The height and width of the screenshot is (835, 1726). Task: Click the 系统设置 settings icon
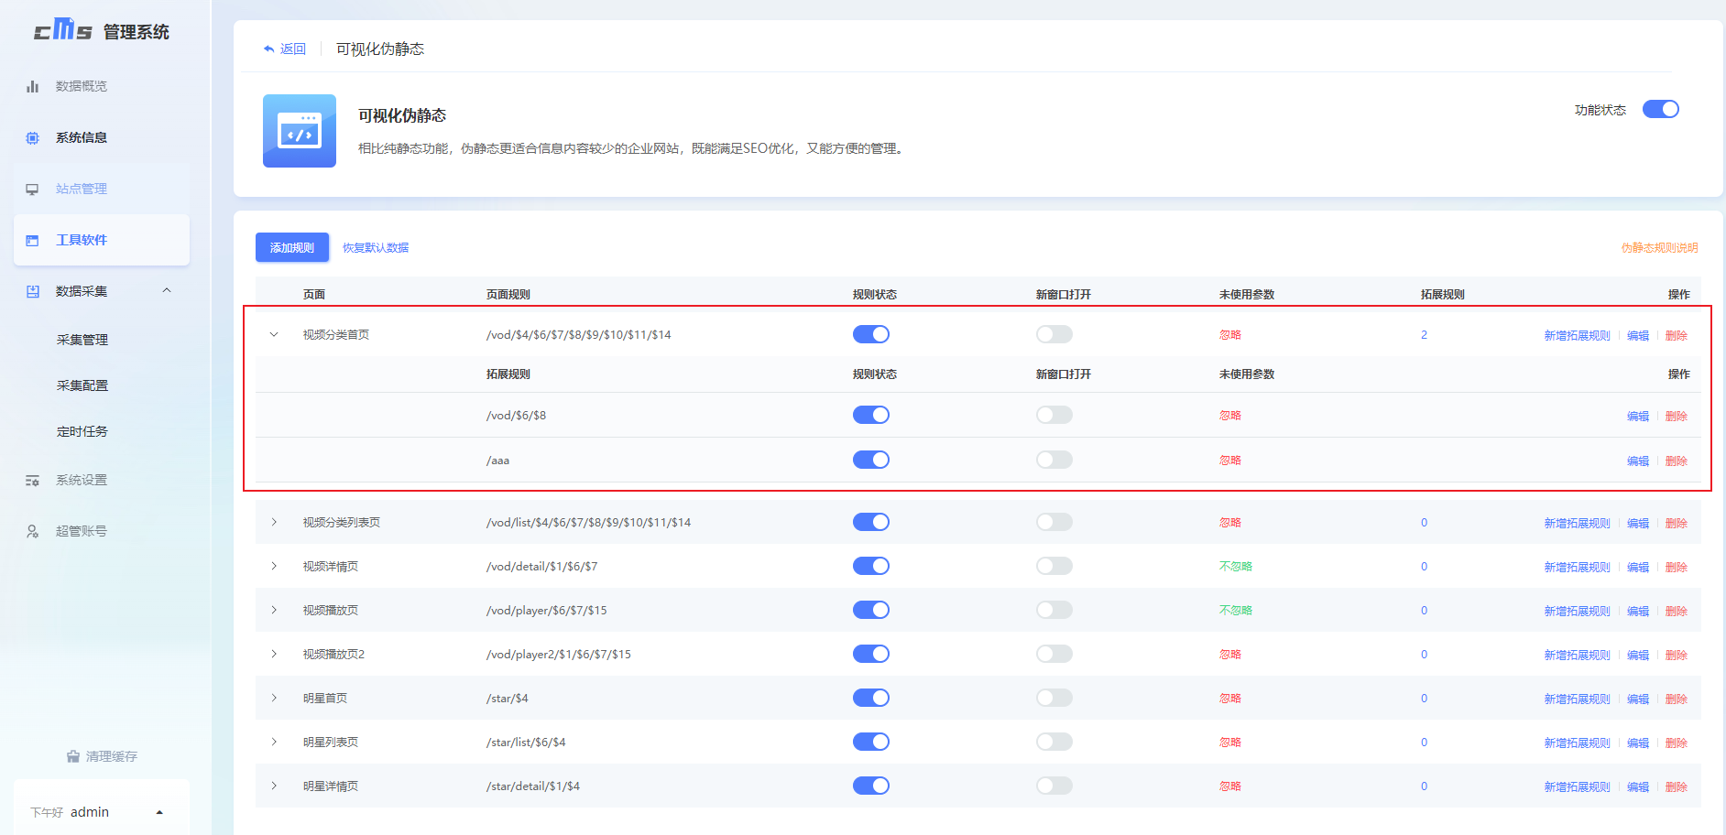33,480
